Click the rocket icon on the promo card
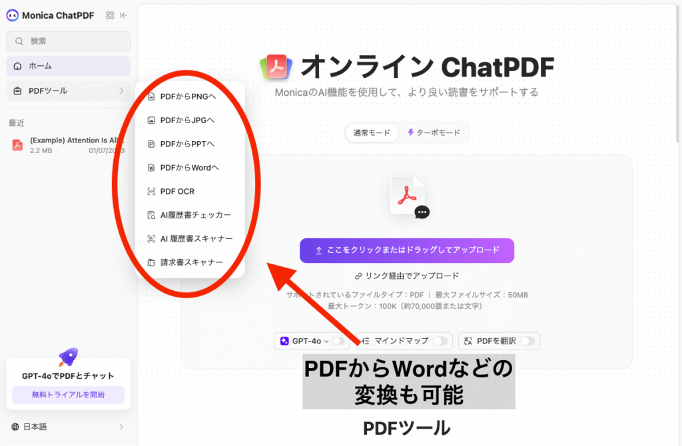The height and width of the screenshot is (446, 682). (69, 357)
